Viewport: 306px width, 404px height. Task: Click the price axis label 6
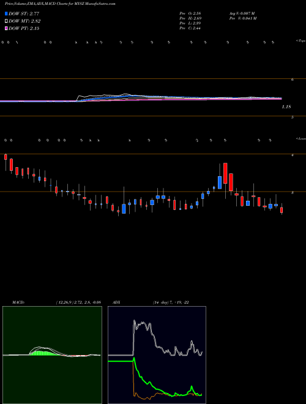(293, 80)
